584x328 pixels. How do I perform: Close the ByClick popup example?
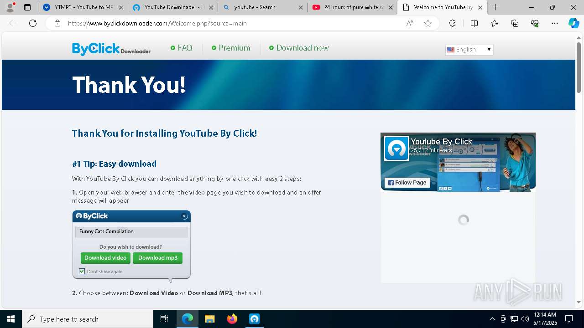[x=184, y=216]
